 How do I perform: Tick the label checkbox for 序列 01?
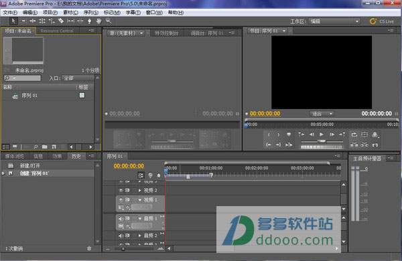tap(82, 95)
